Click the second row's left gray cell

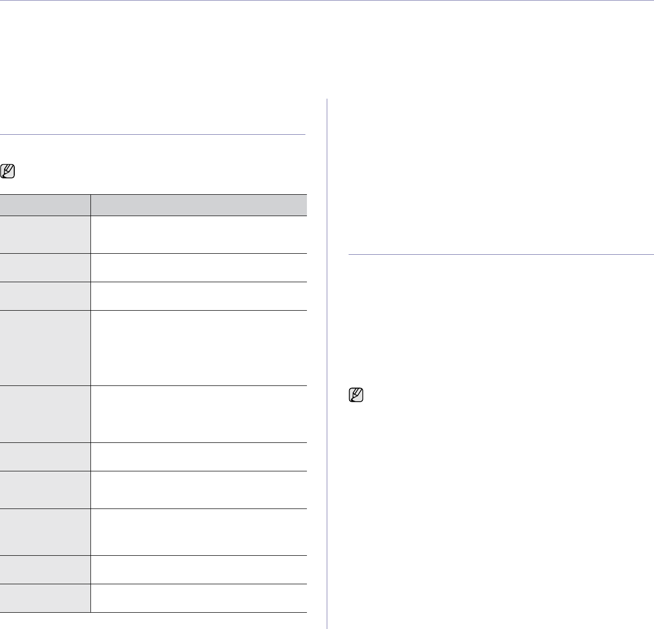click(45, 268)
